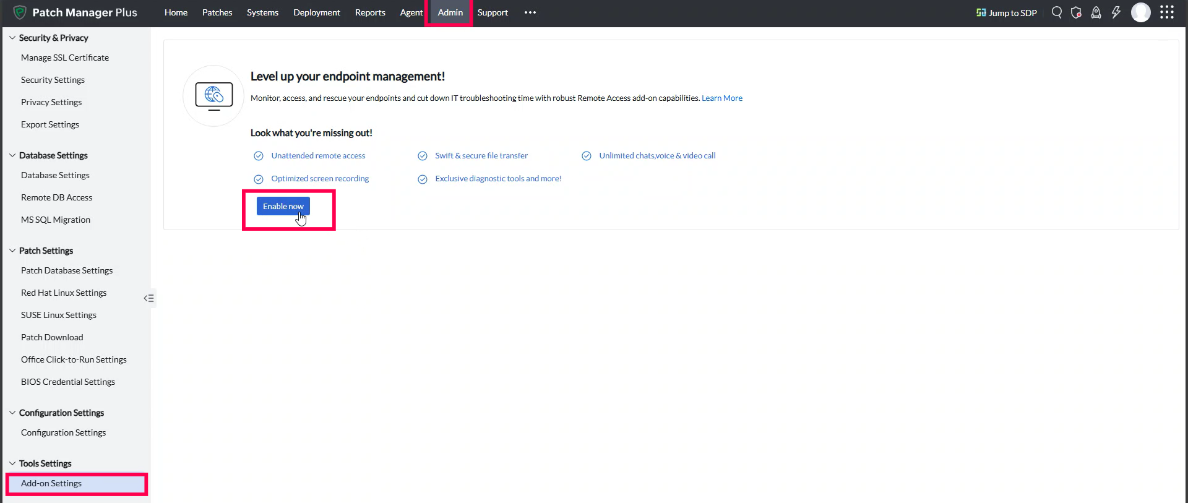Viewport: 1188px width, 503px height.
Task: Click the Patch Manager Plus shield logo
Action: 20,12
